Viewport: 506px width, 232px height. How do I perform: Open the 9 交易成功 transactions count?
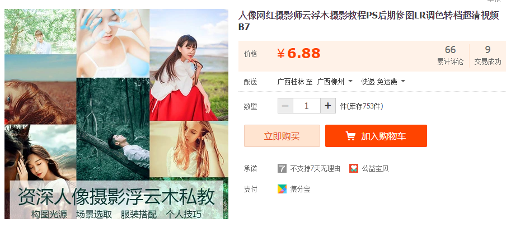click(488, 55)
